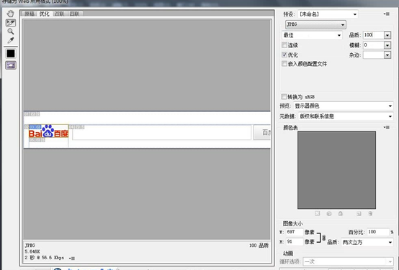Click the lock color icon below color table

(340, 213)
